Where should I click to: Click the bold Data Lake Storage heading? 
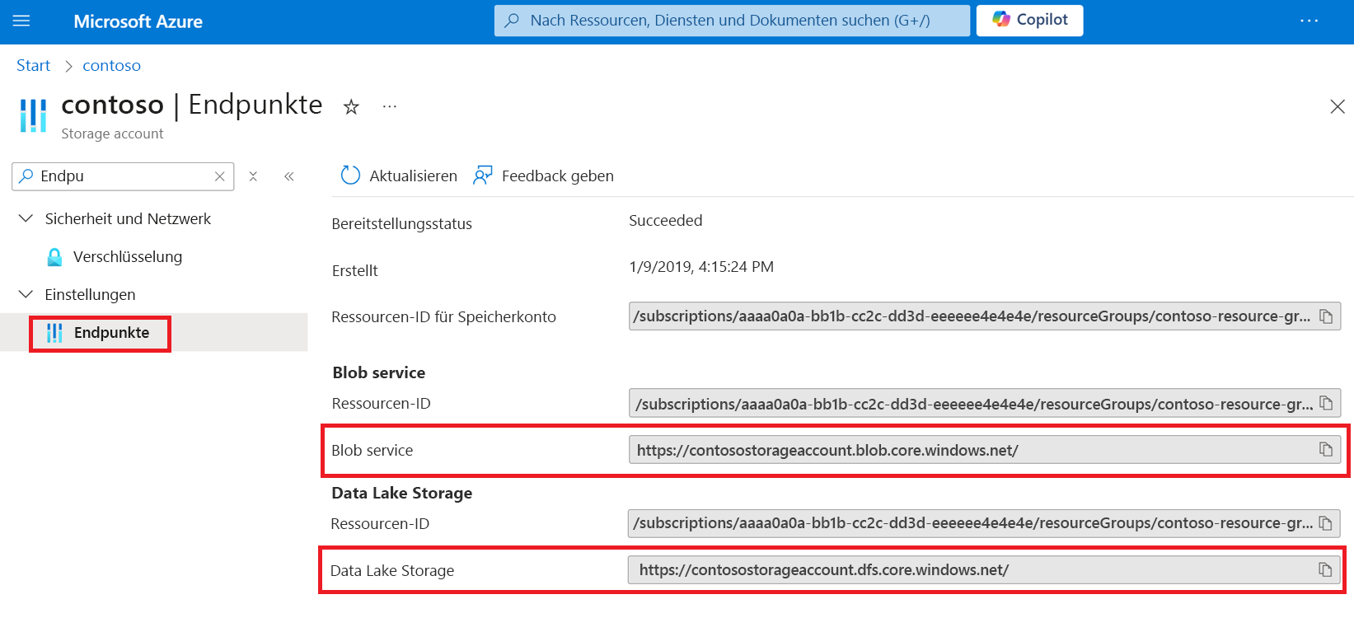[x=402, y=493]
